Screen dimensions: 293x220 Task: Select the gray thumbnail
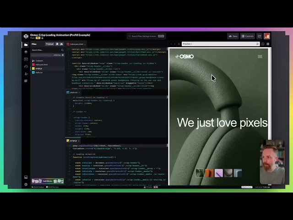point(228,173)
